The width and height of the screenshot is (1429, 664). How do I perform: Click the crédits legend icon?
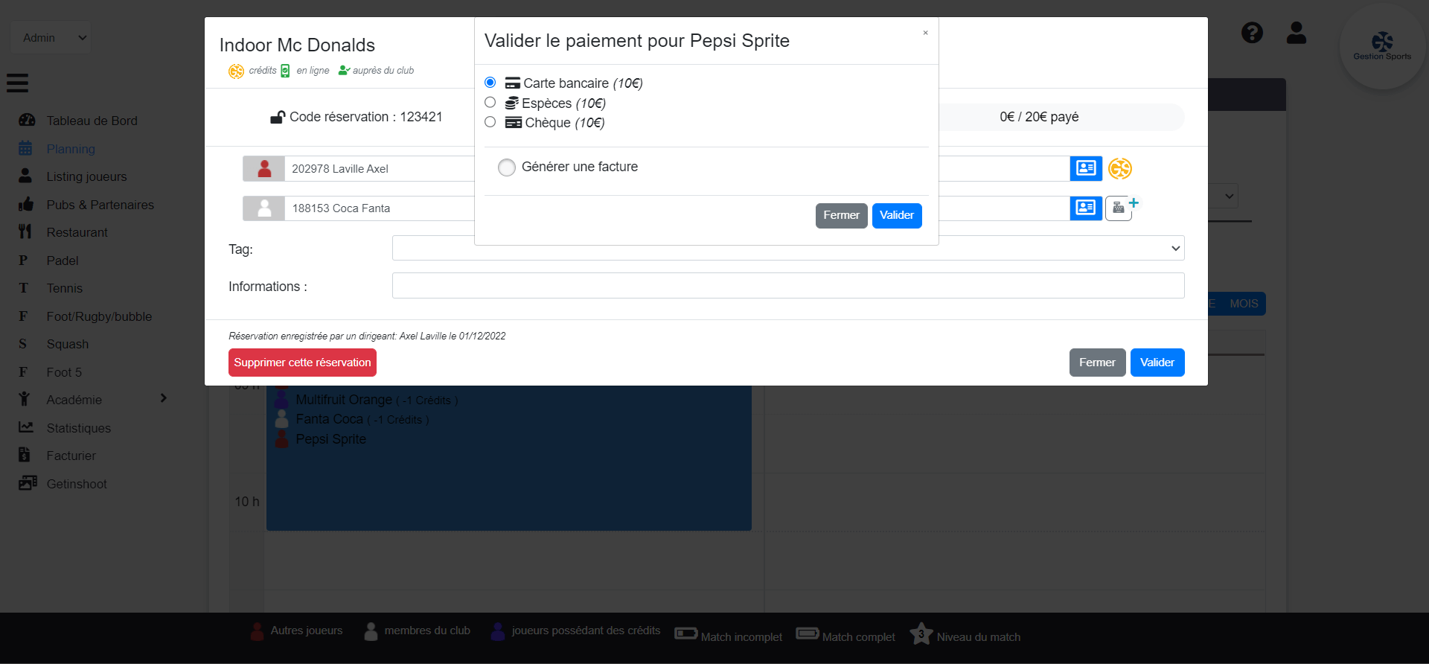[236, 71]
